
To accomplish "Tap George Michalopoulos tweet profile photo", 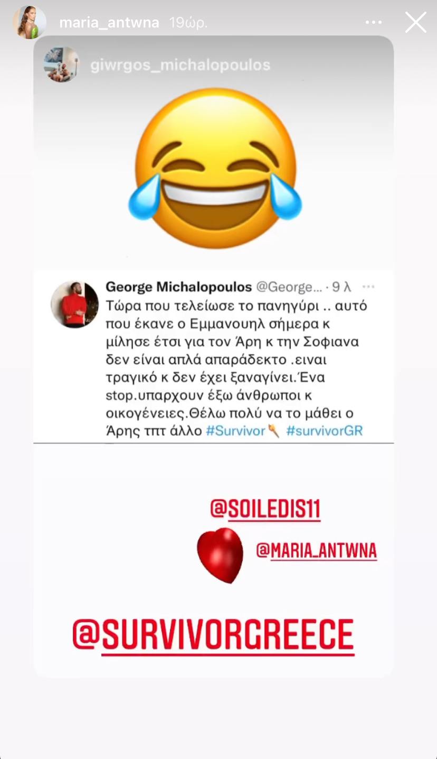I will (74, 304).
